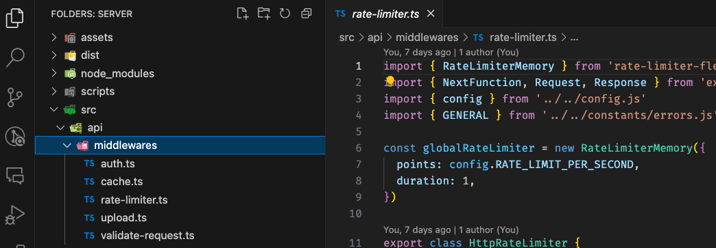Click line number 9 in gutter

(x=358, y=197)
